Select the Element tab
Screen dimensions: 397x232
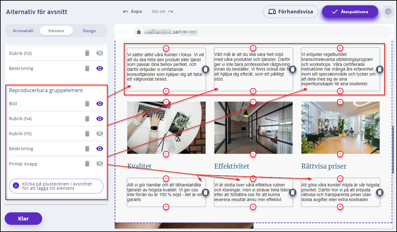coord(56,31)
